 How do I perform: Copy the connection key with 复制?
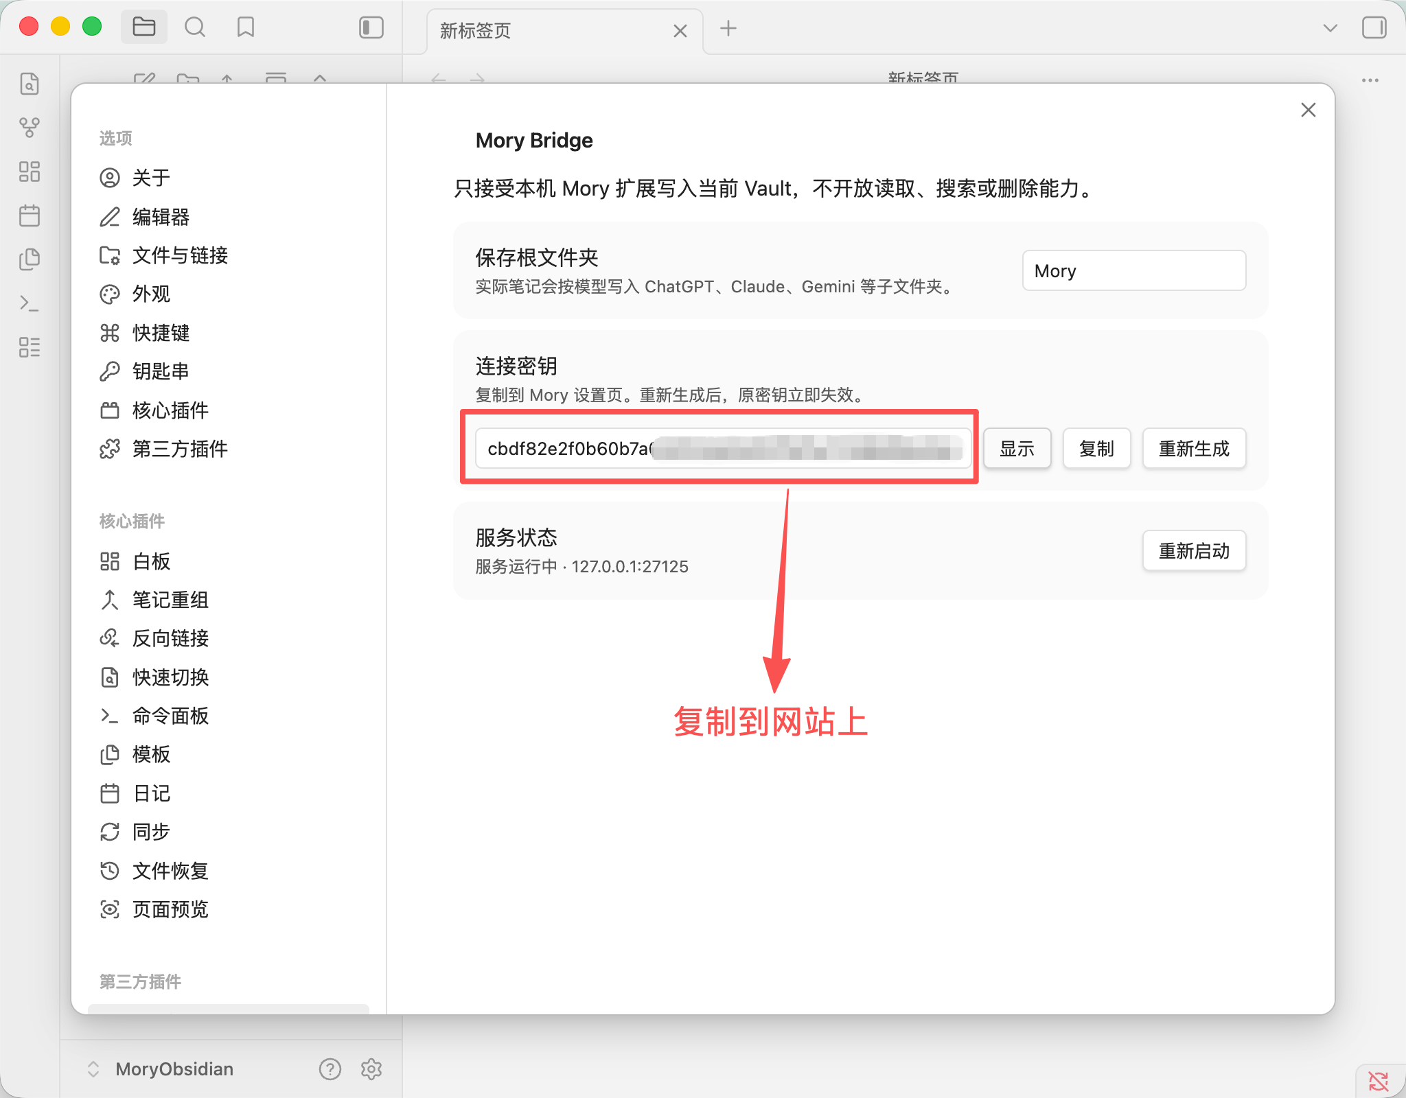(1096, 449)
